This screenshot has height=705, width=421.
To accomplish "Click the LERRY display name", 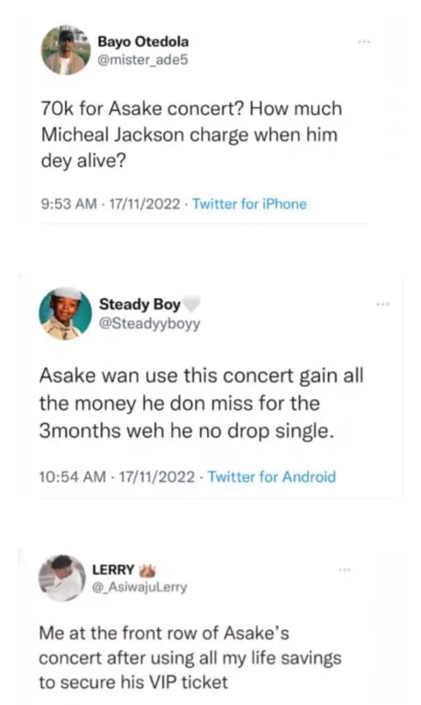I will pyautogui.click(x=113, y=569).
